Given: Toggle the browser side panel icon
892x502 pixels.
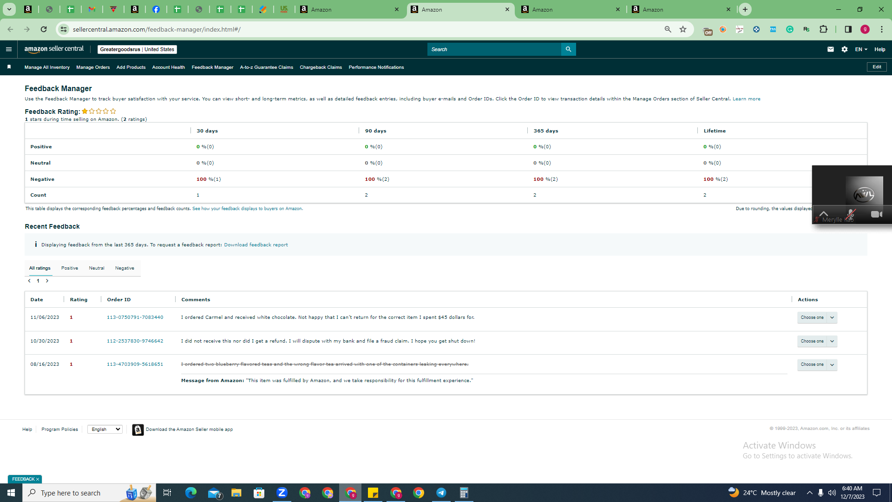Looking at the screenshot, I should 848,29.
